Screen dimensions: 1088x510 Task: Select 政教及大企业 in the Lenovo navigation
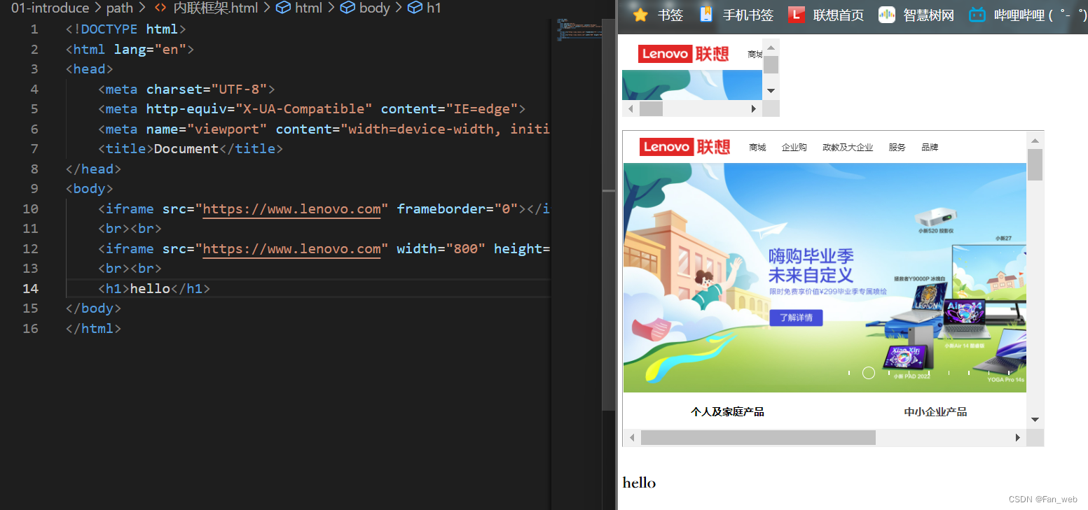pyautogui.click(x=848, y=148)
